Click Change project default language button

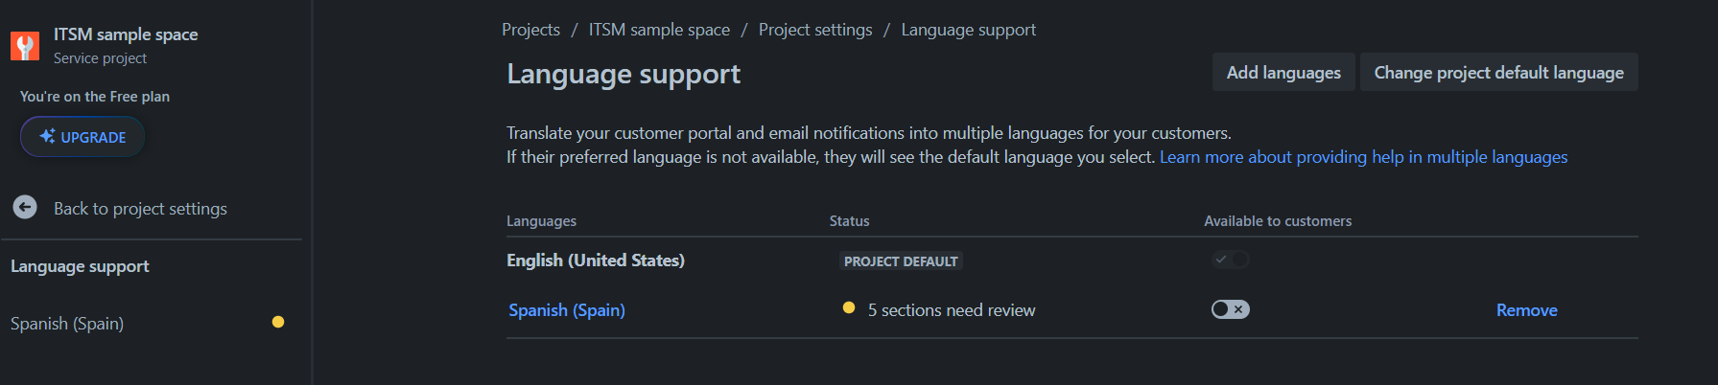point(1498,73)
